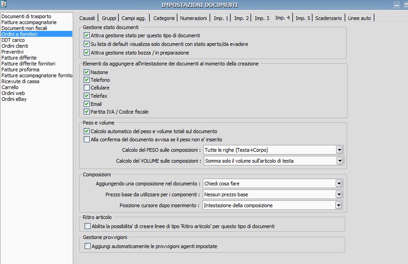Image resolution: width=408 pixels, height=264 pixels.
Task: Expand 'Posizione cursore dopo inserimento' dropdown arrow
Action: click(x=338, y=205)
